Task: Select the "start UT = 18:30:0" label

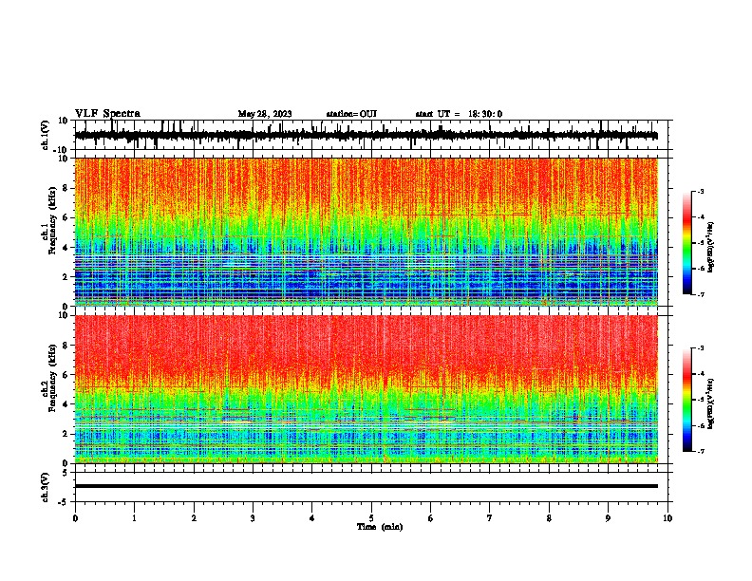Action: coord(459,114)
